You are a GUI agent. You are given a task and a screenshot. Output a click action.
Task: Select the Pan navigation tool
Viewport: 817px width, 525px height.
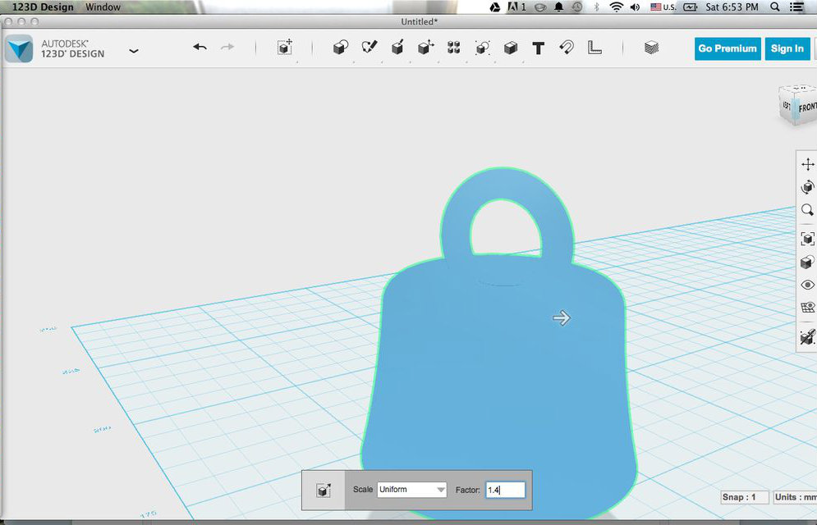point(808,164)
